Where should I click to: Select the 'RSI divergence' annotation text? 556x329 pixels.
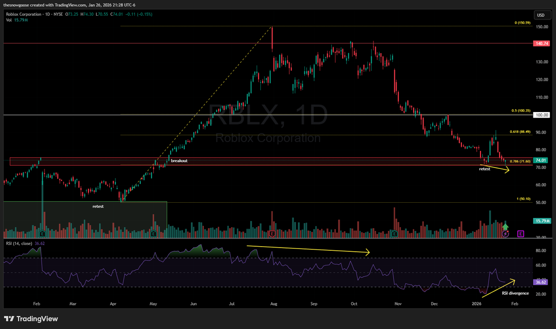(515, 293)
